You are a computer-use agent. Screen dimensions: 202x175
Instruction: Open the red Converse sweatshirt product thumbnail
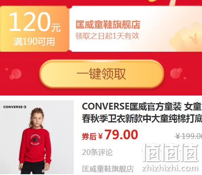point(37,137)
